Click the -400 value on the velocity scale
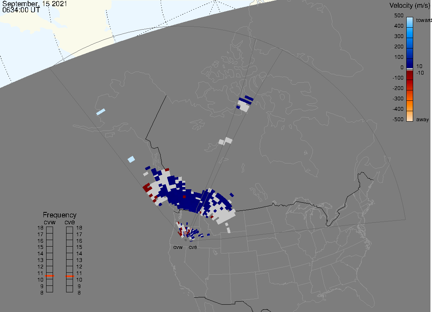Image resolution: width=432 pixels, height=312 pixels. point(398,109)
